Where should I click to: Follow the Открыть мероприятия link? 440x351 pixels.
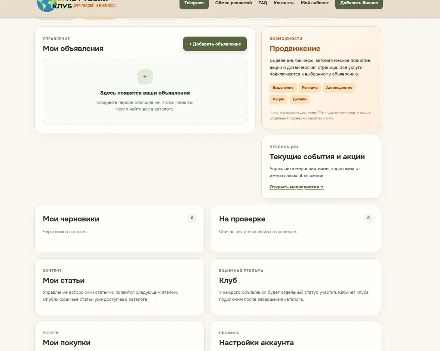point(296,187)
